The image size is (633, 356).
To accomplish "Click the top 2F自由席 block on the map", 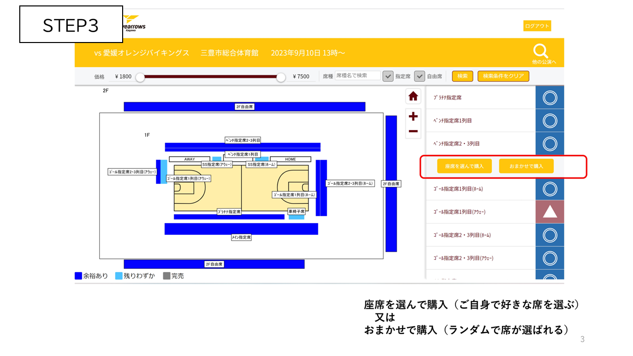I will click(244, 106).
